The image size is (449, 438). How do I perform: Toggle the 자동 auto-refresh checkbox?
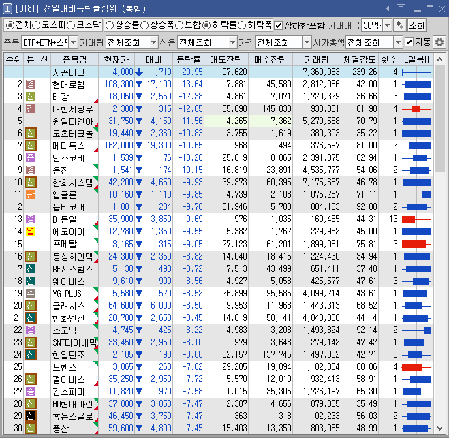pos(409,42)
